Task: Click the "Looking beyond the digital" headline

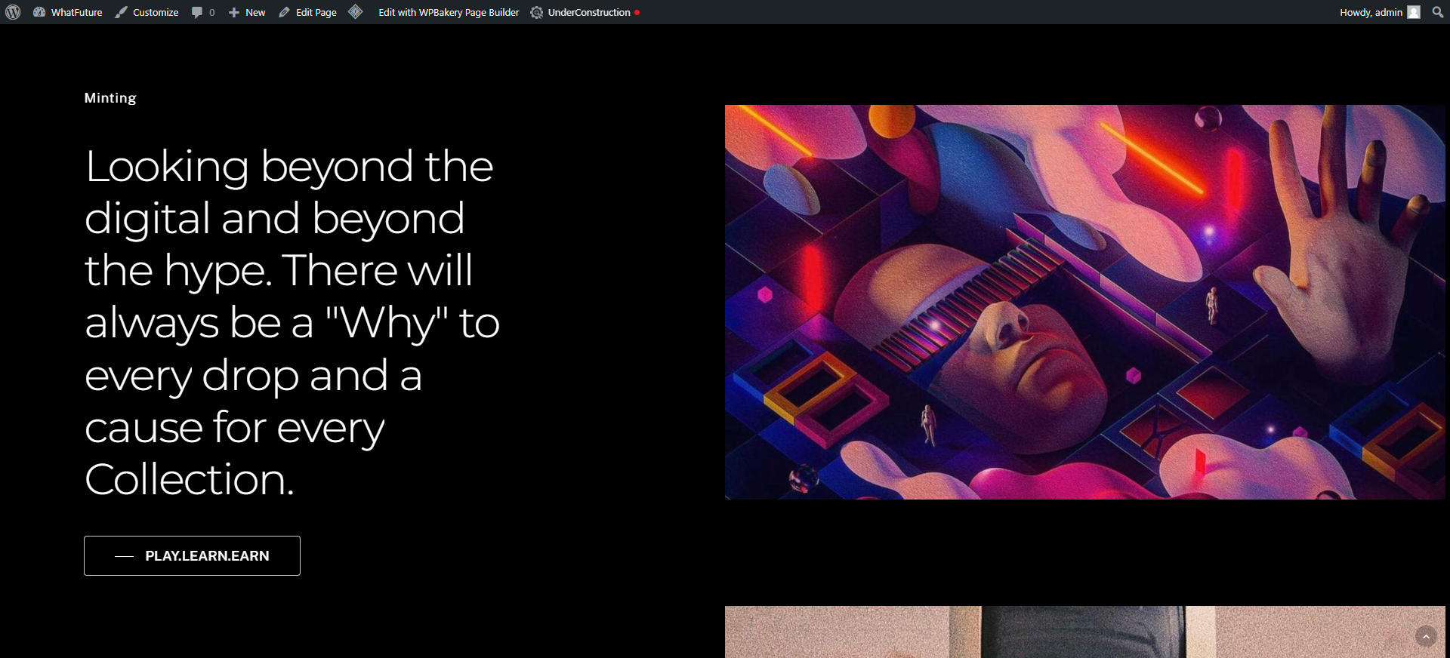Action: click(292, 322)
